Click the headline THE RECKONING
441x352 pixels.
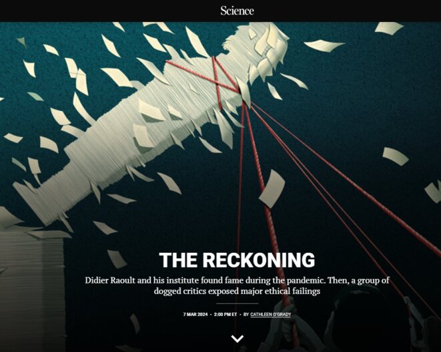pyautogui.click(x=237, y=260)
